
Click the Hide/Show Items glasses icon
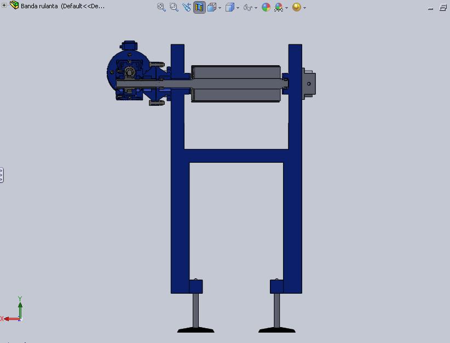[247, 8]
